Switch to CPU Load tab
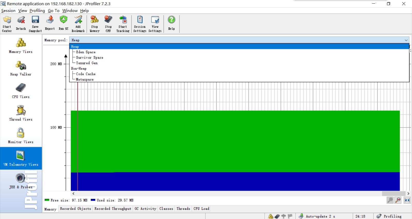The image size is (412, 219). (201, 209)
